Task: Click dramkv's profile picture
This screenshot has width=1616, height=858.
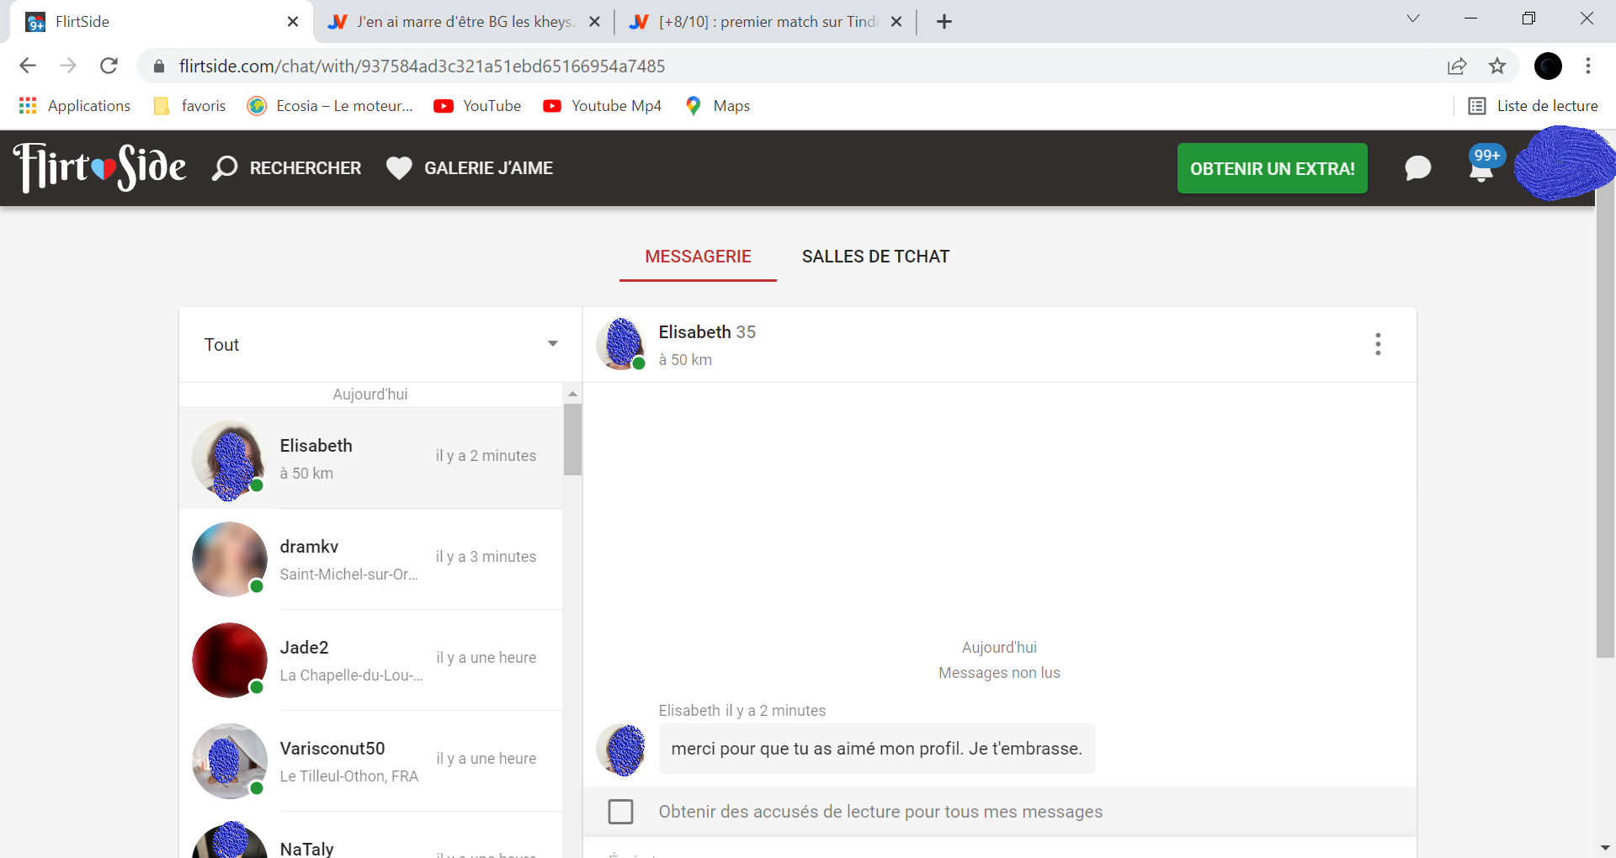Action: pyautogui.click(x=230, y=559)
